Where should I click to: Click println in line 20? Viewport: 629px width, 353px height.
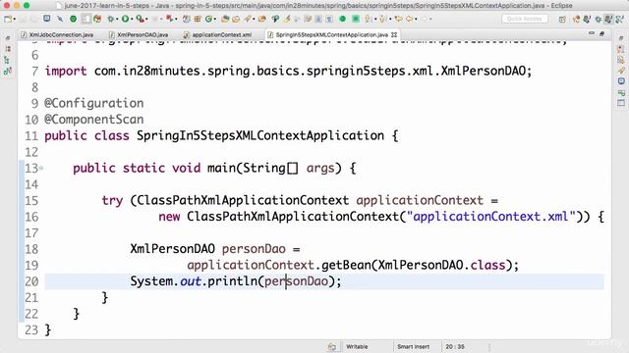(232, 281)
